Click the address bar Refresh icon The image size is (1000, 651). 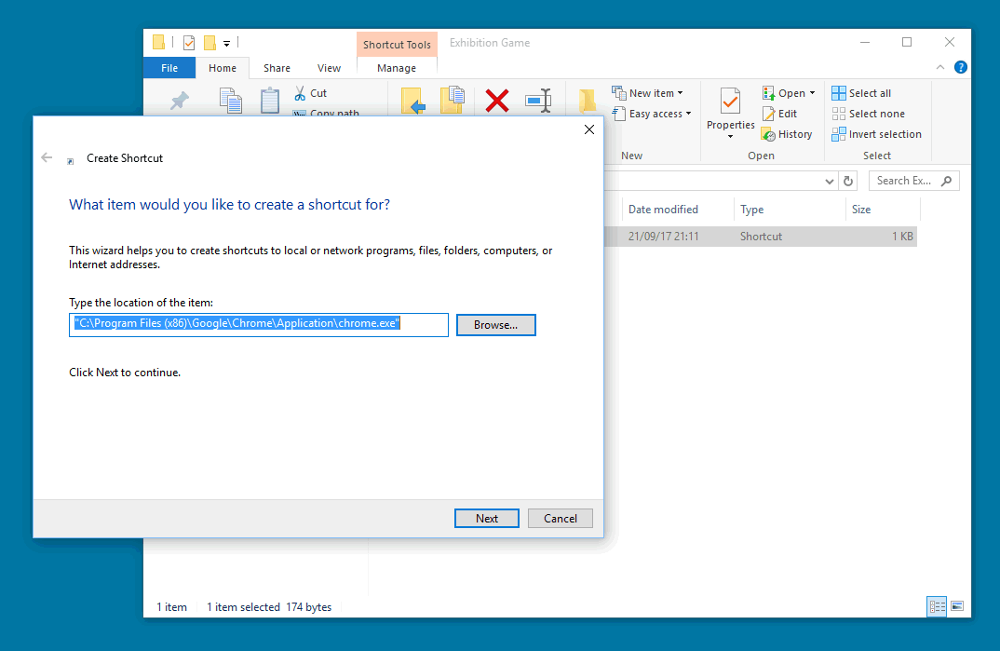pyautogui.click(x=848, y=181)
